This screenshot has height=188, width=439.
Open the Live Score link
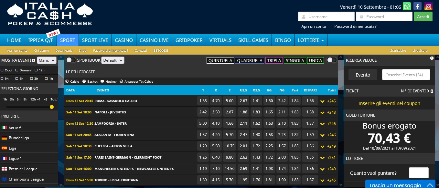click(x=420, y=51)
